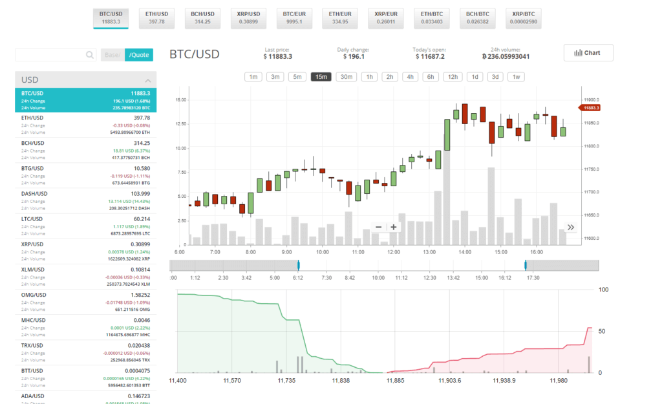This screenshot has height=404, width=662.
Task: Select BTC/USD row in market list
Action: (86, 100)
